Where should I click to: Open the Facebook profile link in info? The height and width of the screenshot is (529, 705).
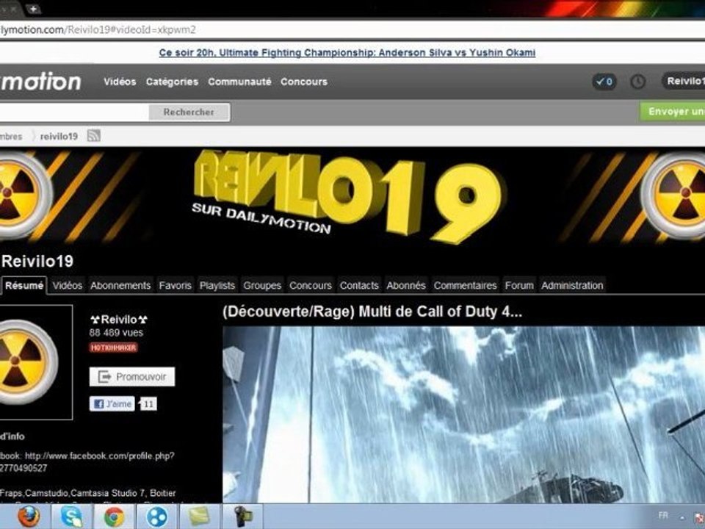[87, 461]
